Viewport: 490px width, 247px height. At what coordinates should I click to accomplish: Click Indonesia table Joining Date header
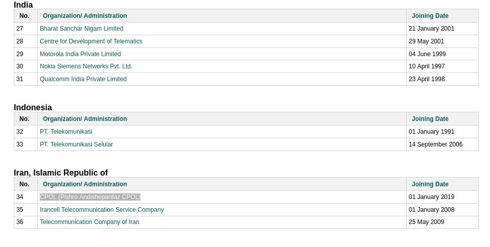click(x=430, y=119)
